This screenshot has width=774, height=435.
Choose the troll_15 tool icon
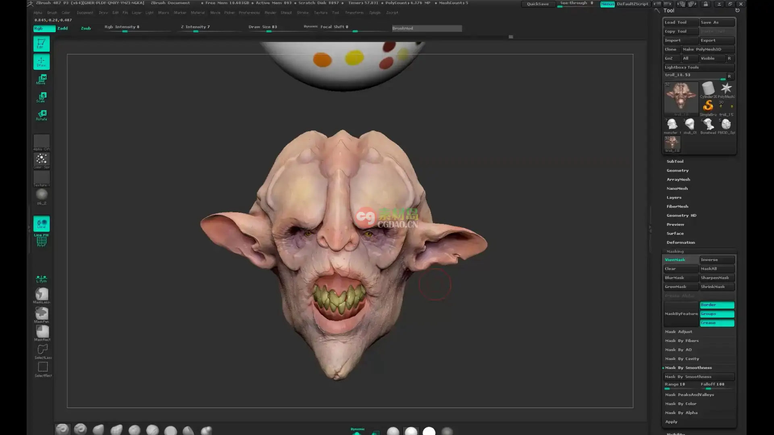726,108
